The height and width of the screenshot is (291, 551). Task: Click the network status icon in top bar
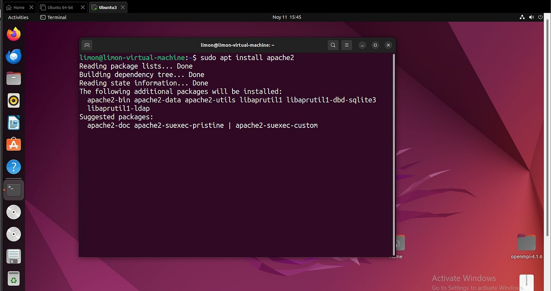pos(522,17)
